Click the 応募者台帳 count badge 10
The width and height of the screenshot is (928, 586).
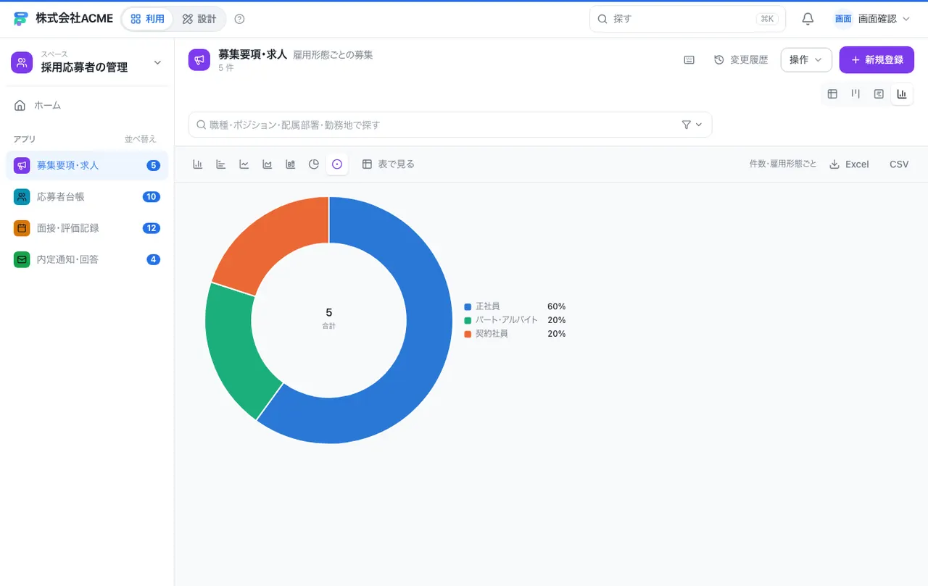point(151,196)
